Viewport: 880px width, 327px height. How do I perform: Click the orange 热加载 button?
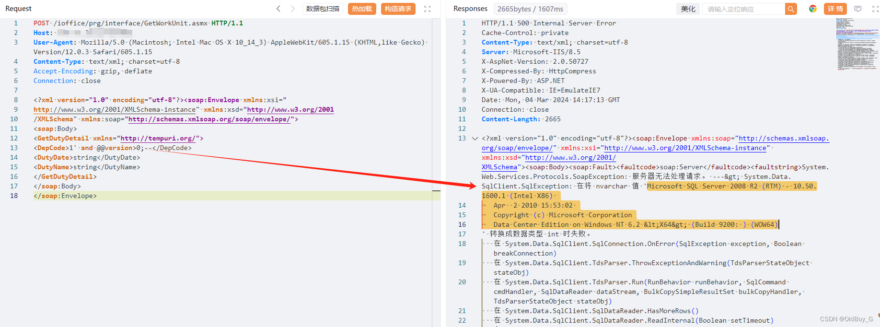point(362,9)
